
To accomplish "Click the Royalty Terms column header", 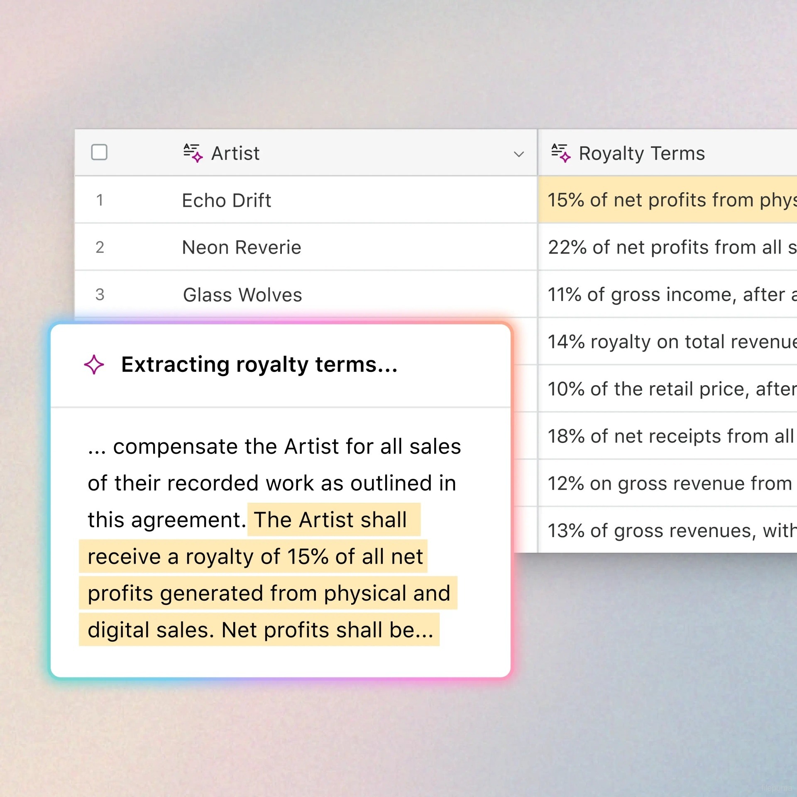I will pyautogui.click(x=641, y=153).
